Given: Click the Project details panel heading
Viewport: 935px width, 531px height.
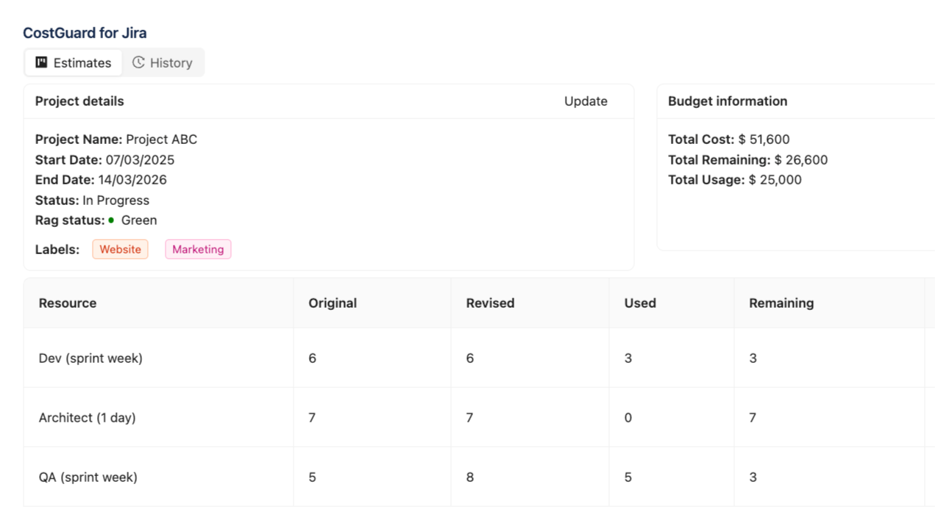Looking at the screenshot, I should [x=79, y=101].
